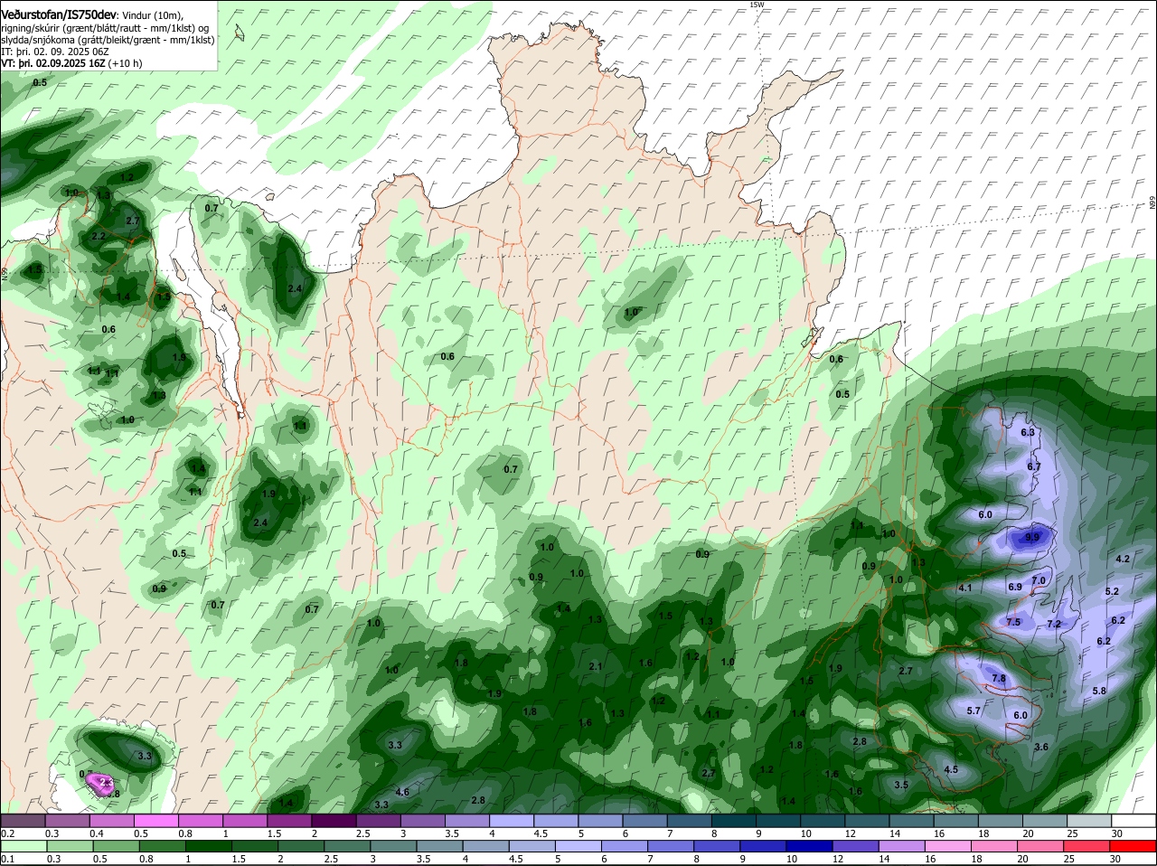Click the 6.3 precipitation value on the map
Image resolution: width=1157 pixels, height=866 pixels.
(x=1028, y=432)
